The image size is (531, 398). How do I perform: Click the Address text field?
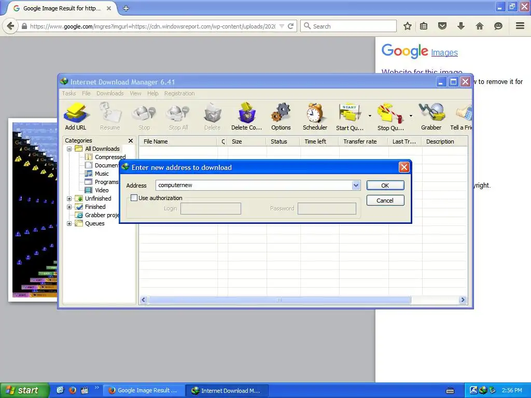click(254, 185)
